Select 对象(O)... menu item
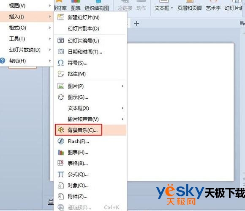 (90, 186)
